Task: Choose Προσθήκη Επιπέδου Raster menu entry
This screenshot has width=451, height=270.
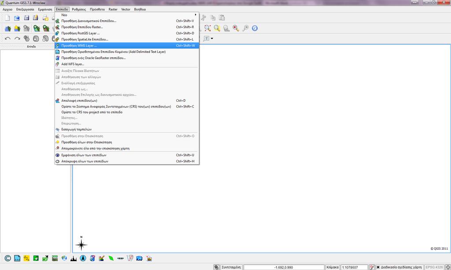Action: [x=127, y=27]
